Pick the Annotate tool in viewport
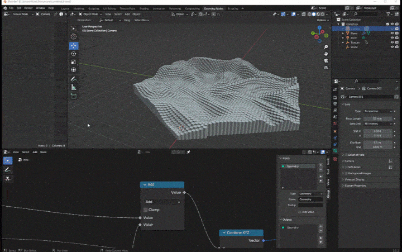This screenshot has width=402, height=252. (74, 79)
